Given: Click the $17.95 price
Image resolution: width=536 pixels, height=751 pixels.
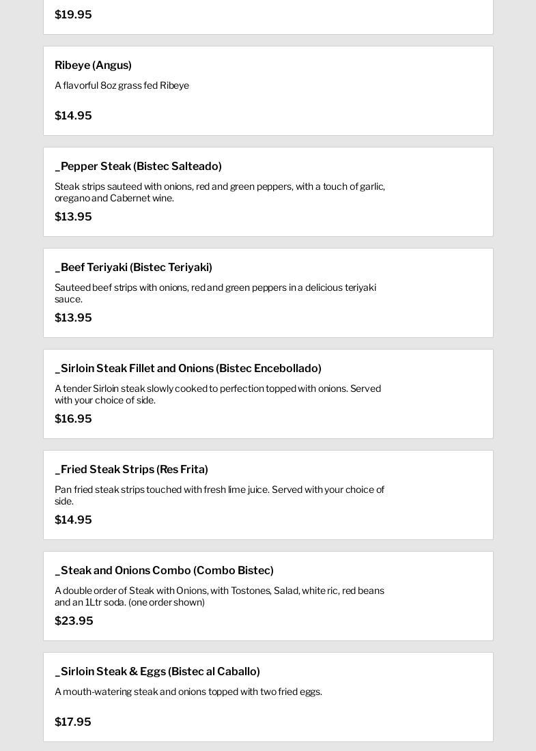Looking at the screenshot, I should coord(73,722).
